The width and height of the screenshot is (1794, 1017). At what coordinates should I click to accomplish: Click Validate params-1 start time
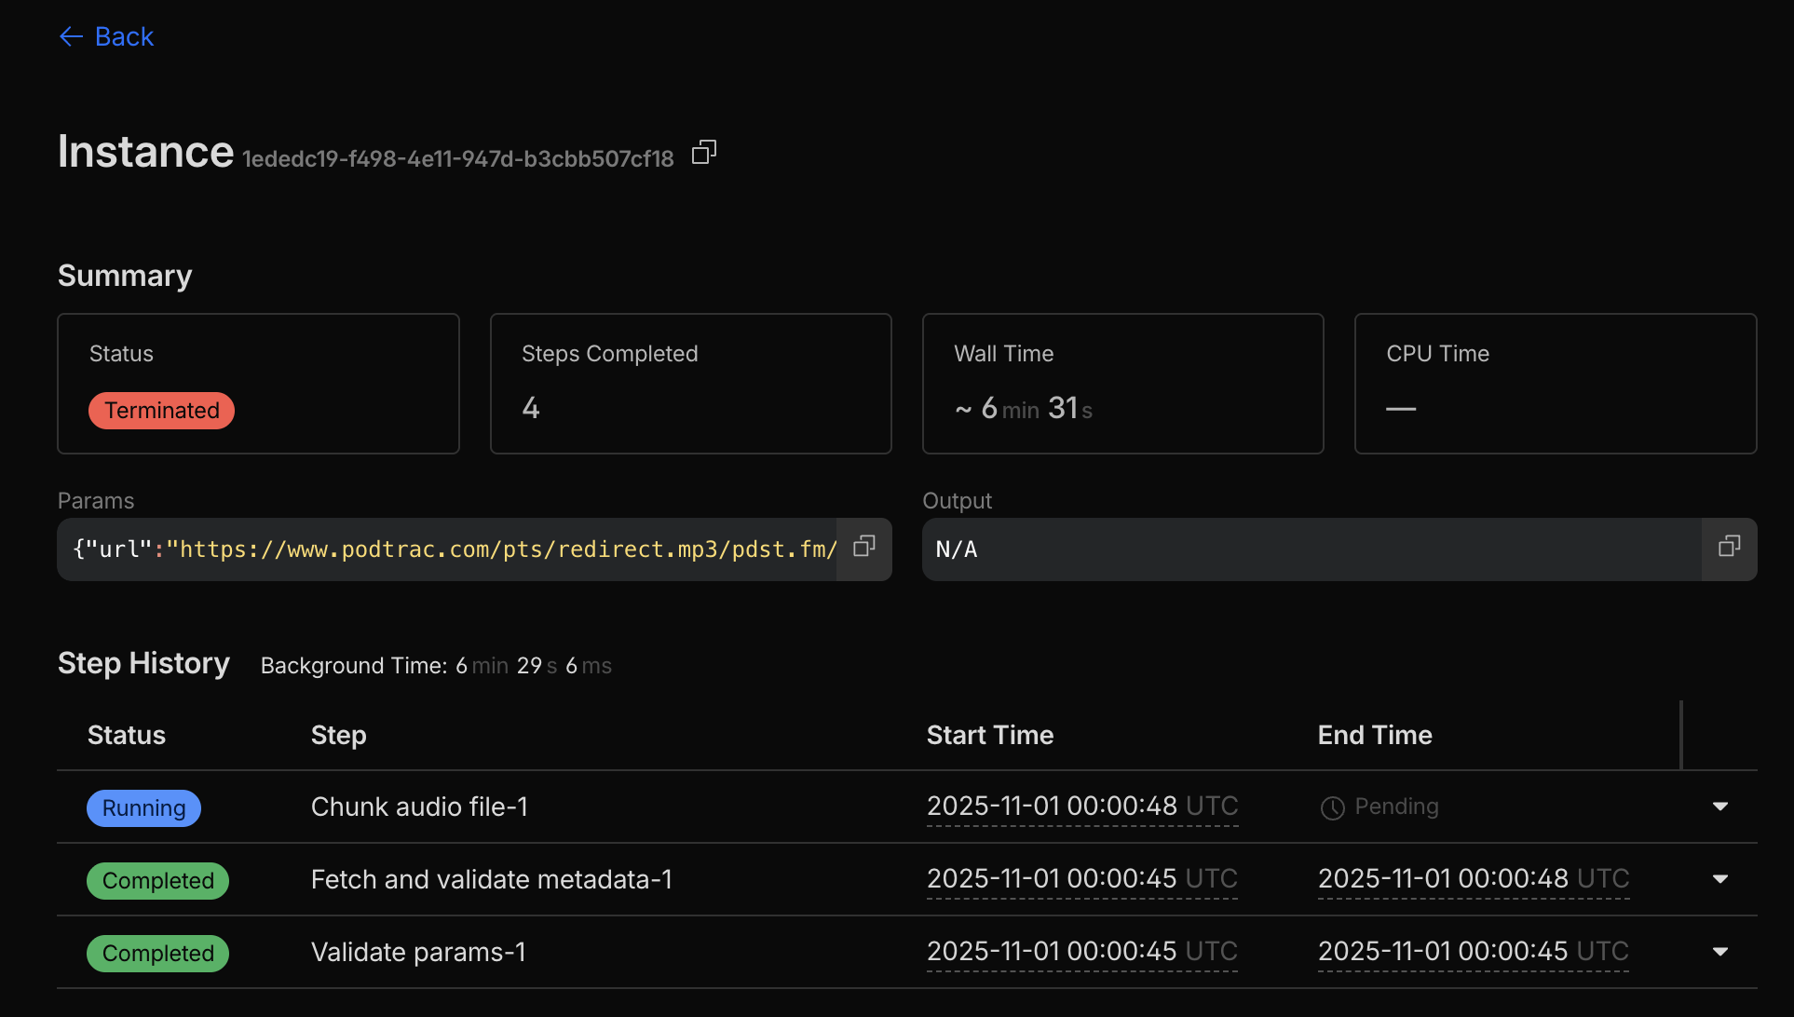click(1081, 951)
